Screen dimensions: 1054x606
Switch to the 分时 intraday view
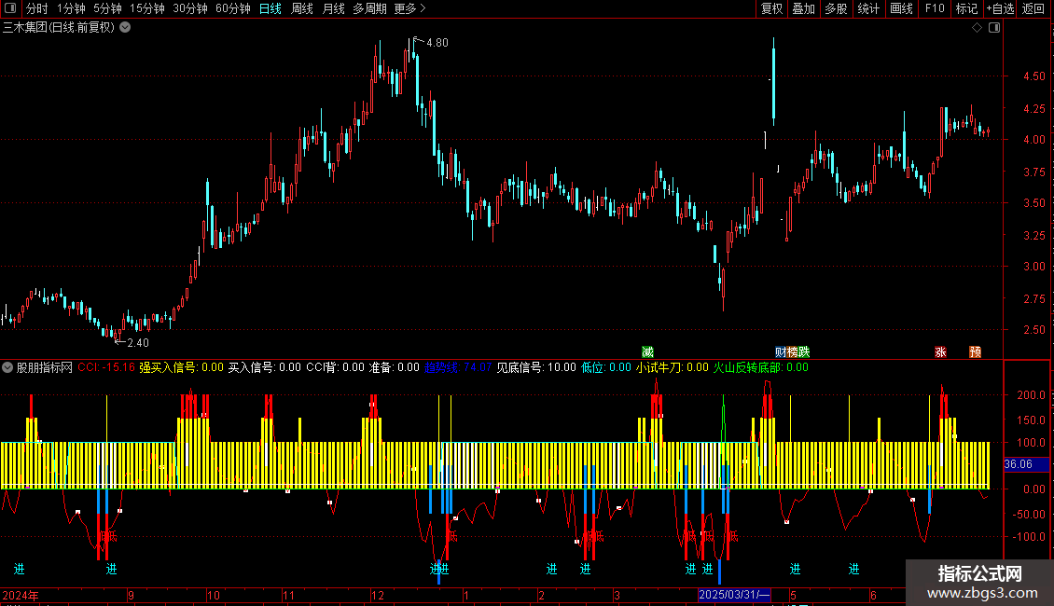click(x=37, y=8)
